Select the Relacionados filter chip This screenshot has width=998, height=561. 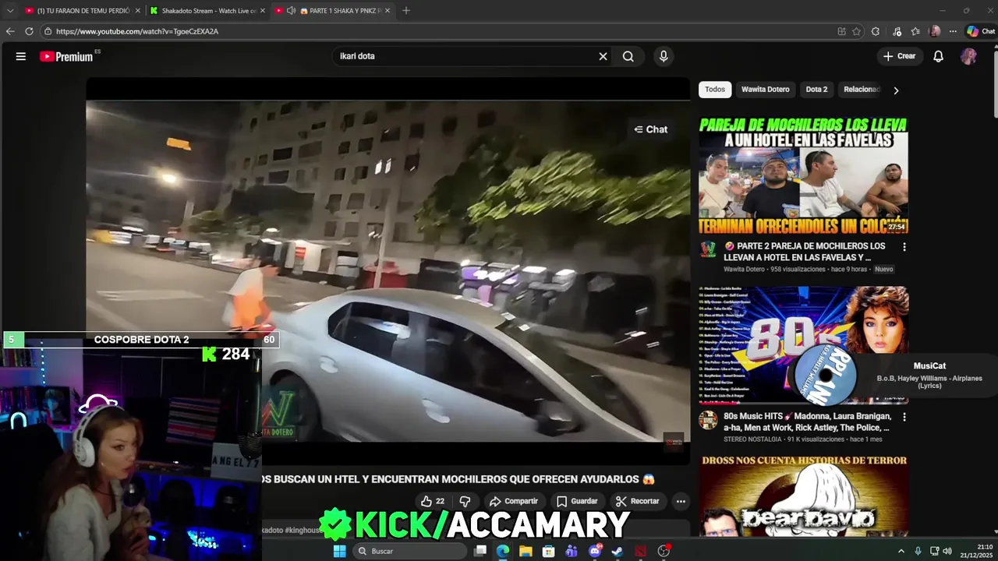861,90
